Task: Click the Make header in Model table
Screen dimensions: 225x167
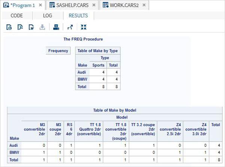Action: (x=14, y=138)
